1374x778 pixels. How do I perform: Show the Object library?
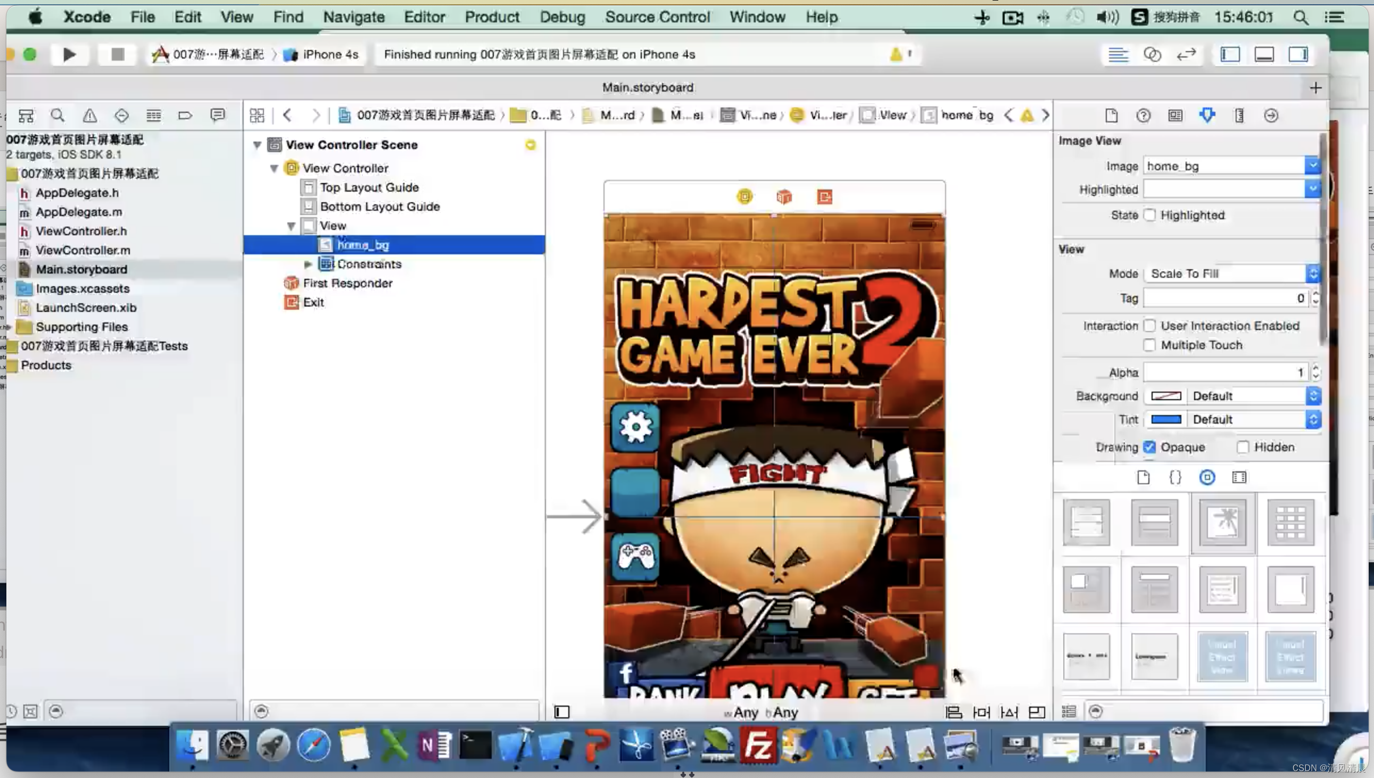(x=1207, y=477)
